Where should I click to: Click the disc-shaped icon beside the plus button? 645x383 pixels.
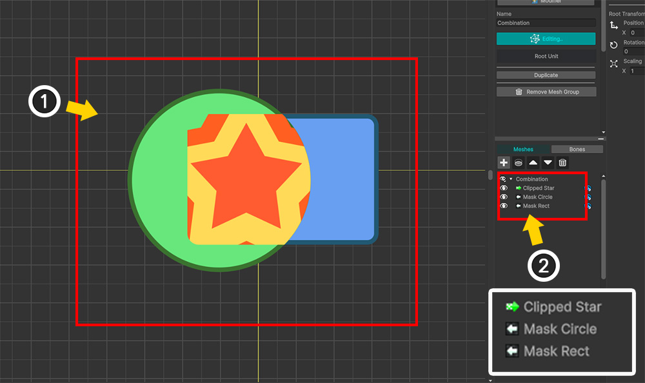[519, 163]
